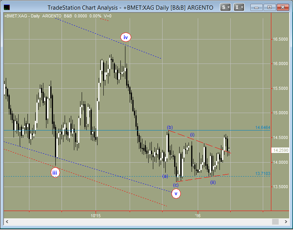Select the circled iii wave label
Viewport: 293px width, 230px height.
click(x=55, y=173)
